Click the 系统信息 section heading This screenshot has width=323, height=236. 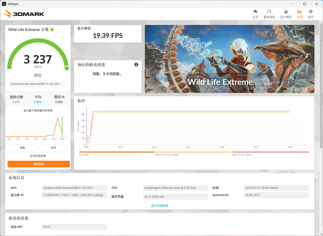pos(16,178)
